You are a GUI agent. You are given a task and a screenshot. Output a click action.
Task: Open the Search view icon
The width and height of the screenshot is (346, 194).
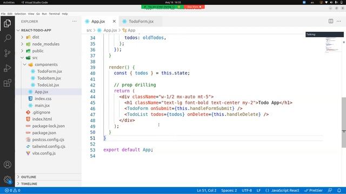coord(7,38)
